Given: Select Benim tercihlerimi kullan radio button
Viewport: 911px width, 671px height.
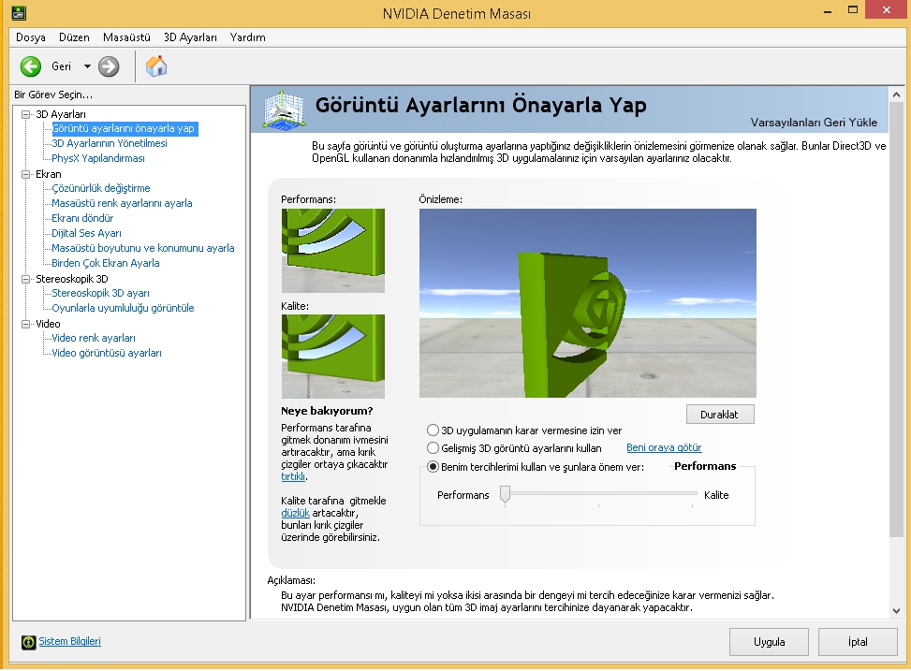Looking at the screenshot, I should point(433,466).
